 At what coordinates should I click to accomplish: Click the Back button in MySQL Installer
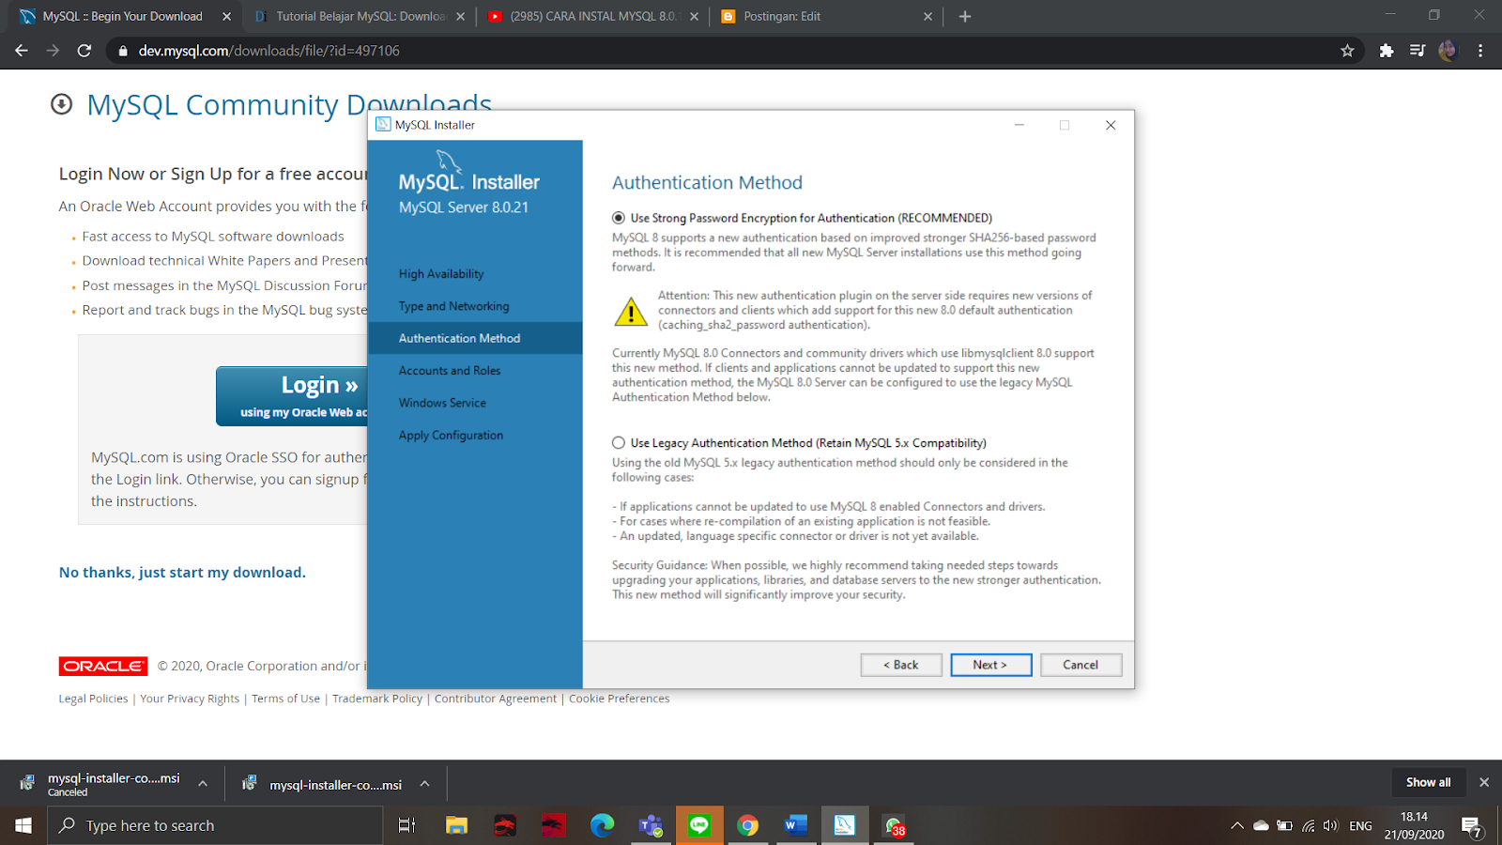pyautogui.click(x=901, y=665)
